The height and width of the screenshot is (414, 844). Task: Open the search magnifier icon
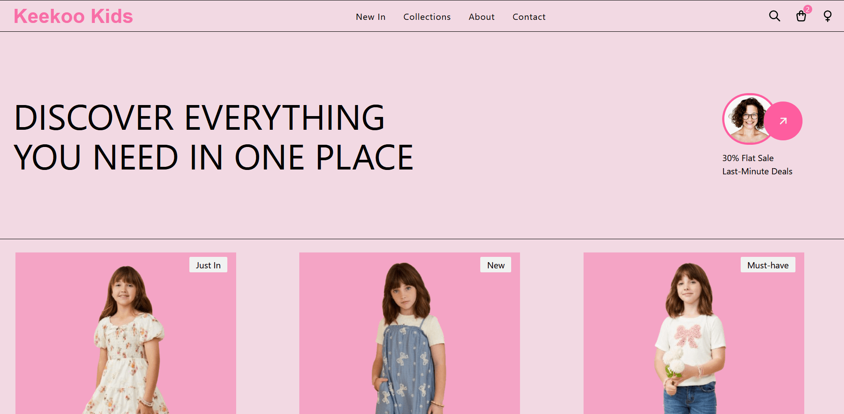click(x=775, y=16)
